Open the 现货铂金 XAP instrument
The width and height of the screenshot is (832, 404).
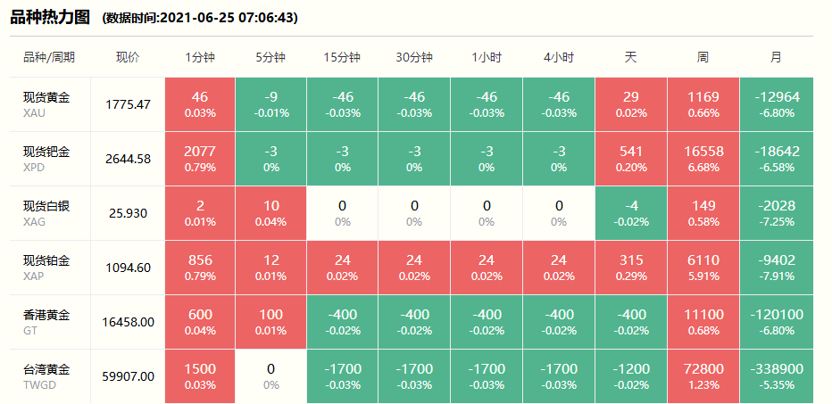click(46, 267)
